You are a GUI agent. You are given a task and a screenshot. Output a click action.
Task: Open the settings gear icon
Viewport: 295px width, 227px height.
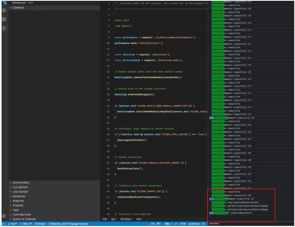pyautogui.click(x=4, y=216)
